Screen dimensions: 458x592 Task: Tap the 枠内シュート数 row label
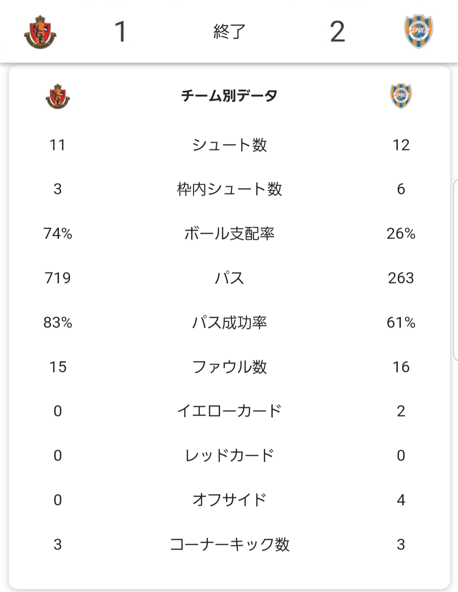tap(229, 189)
